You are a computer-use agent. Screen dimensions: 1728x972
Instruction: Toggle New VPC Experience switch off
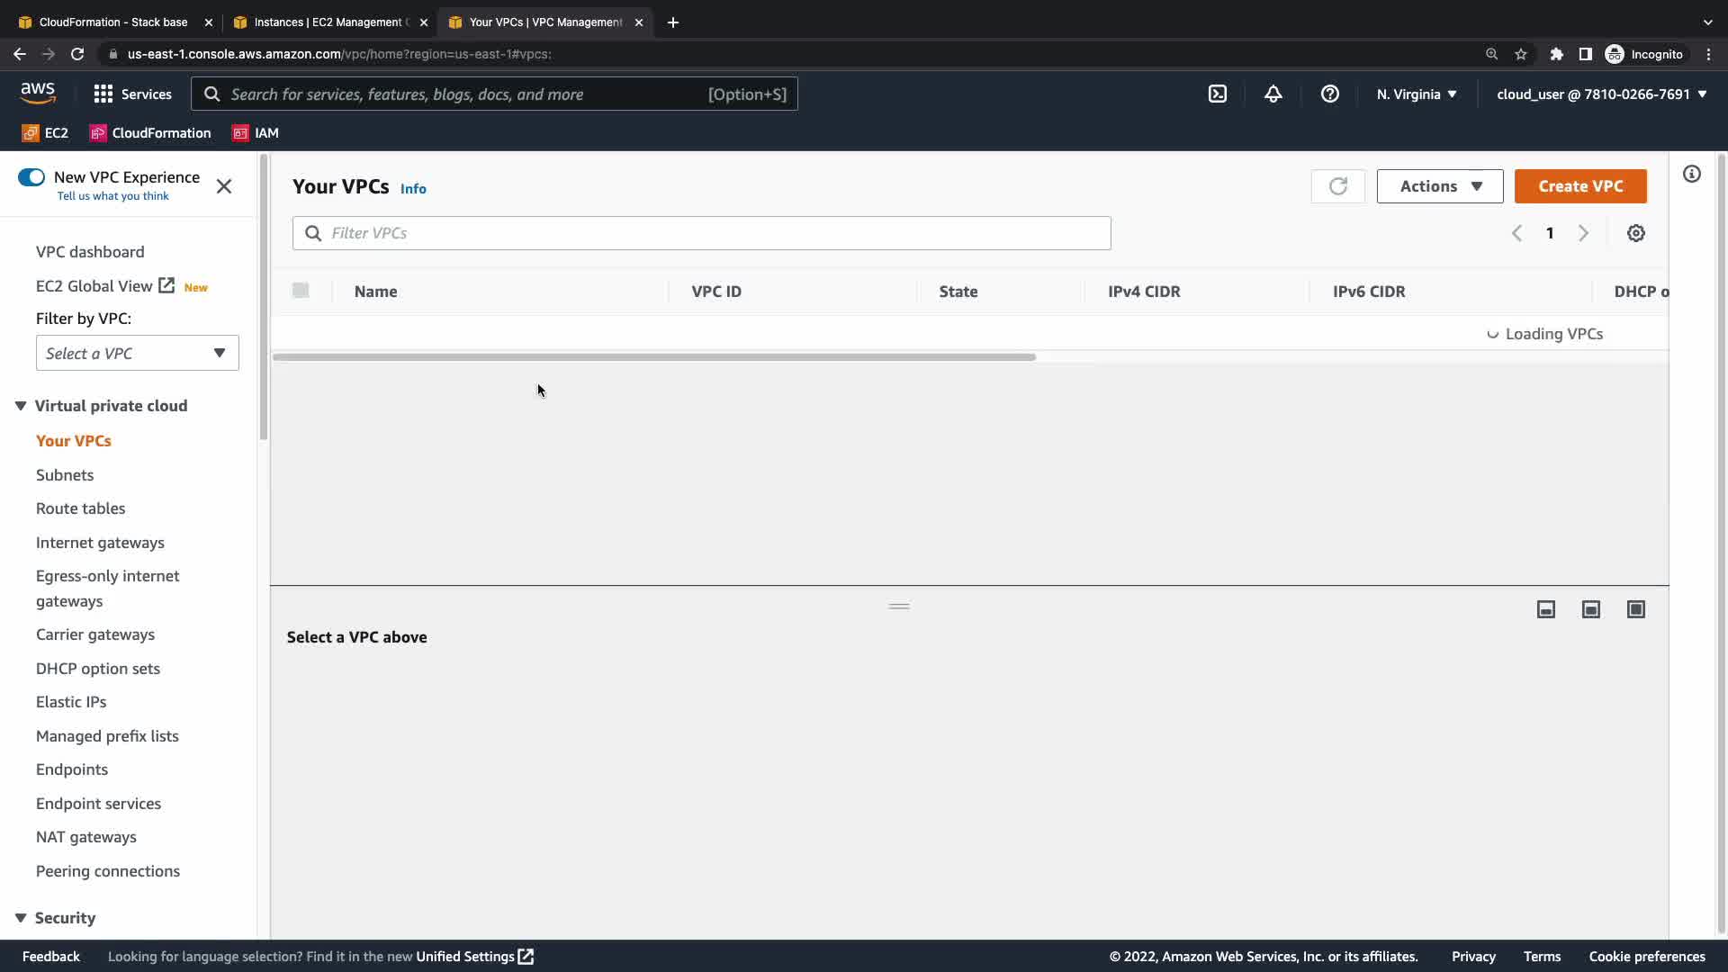coord(31,177)
